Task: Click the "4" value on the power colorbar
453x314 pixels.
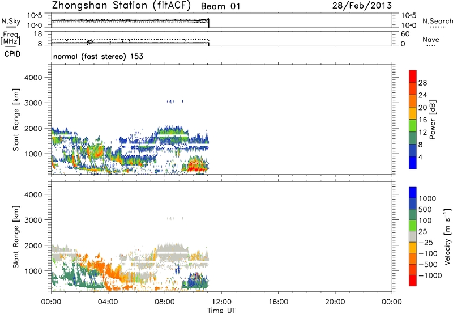Action: point(420,157)
